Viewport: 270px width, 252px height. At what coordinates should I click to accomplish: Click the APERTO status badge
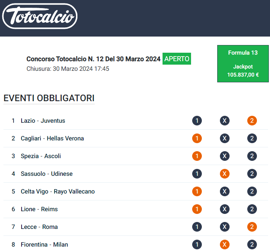click(x=177, y=59)
